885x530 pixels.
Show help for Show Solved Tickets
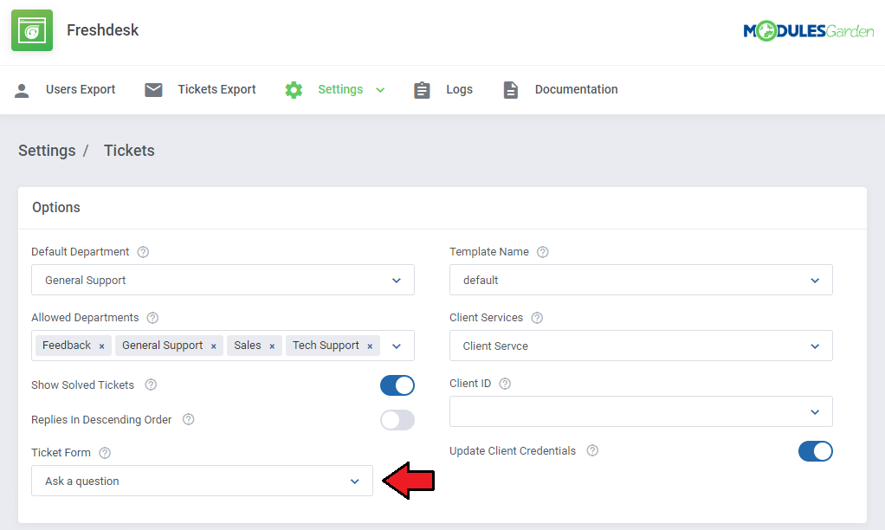[x=151, y=385]
